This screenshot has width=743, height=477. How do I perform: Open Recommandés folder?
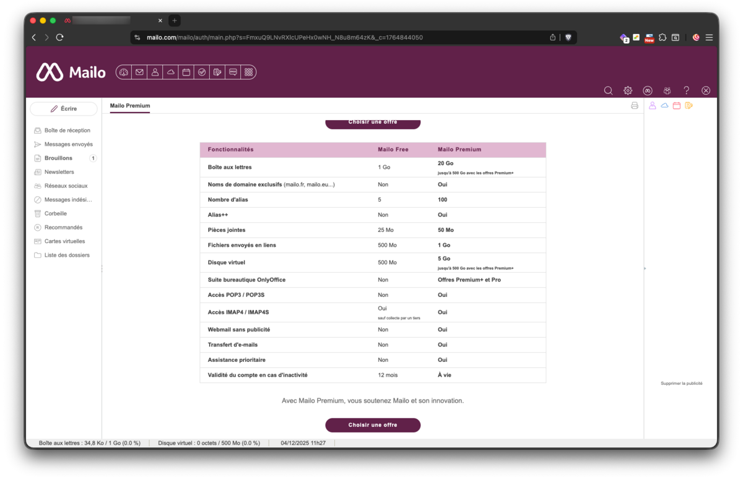[x=58, y=228]
